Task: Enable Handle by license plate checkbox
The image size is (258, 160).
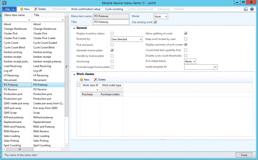Action: 112,56
